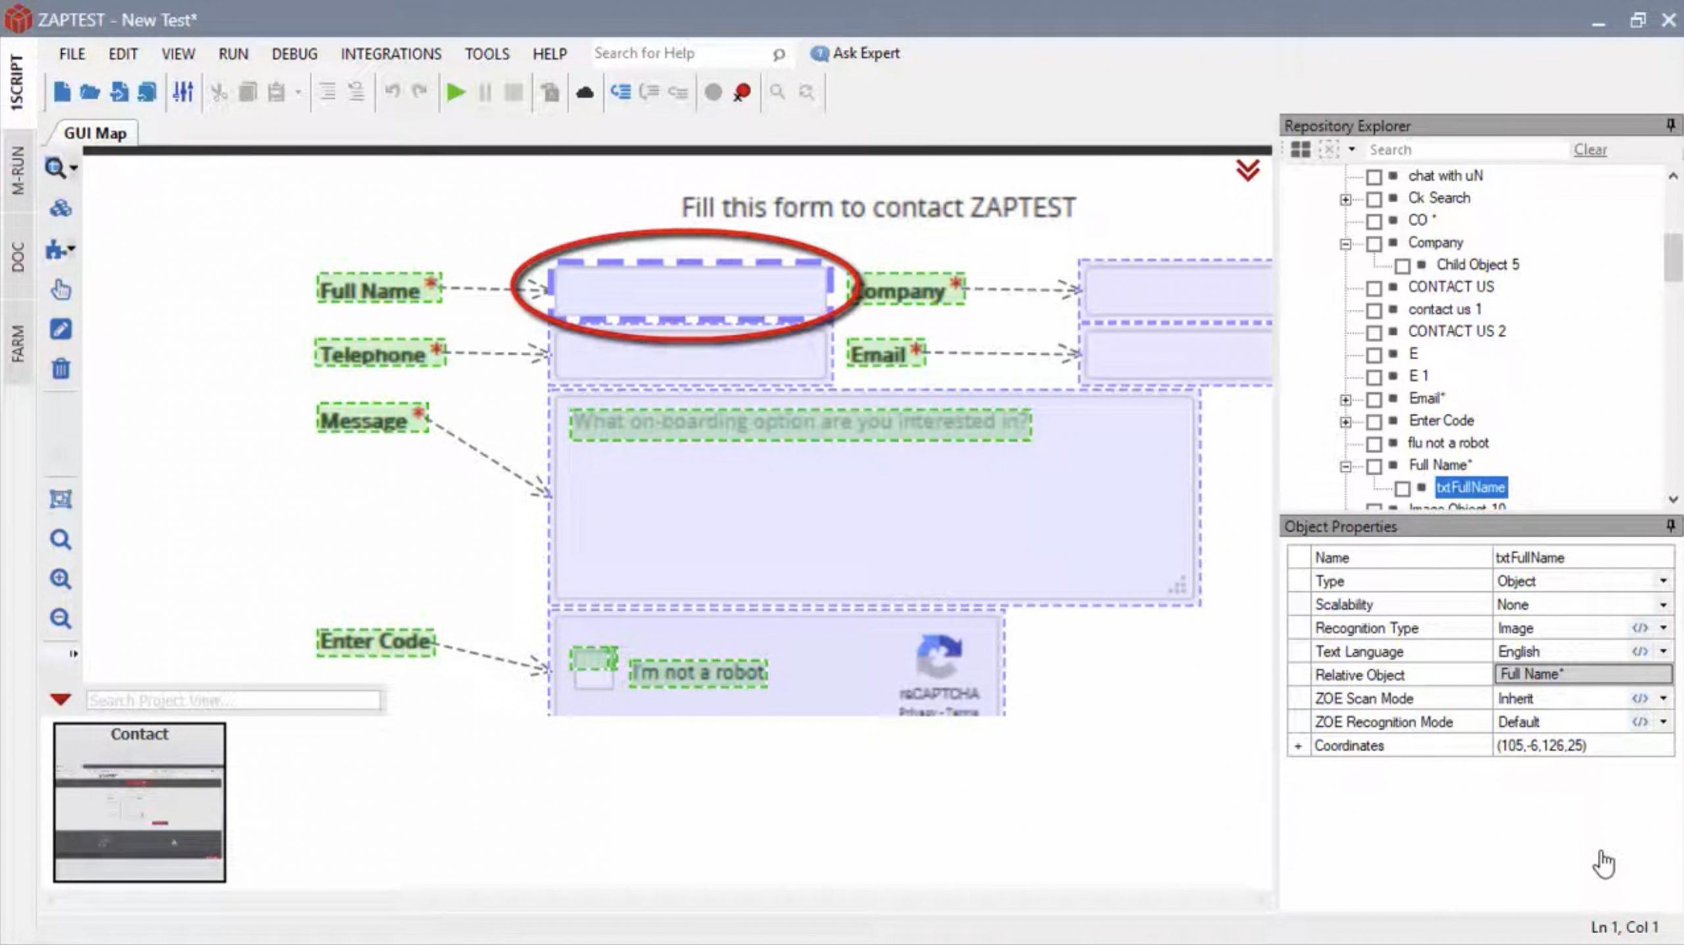Click the GUI Map tab icon
This screenshot has height=945, width=1684.
click(x=96, y=133)
